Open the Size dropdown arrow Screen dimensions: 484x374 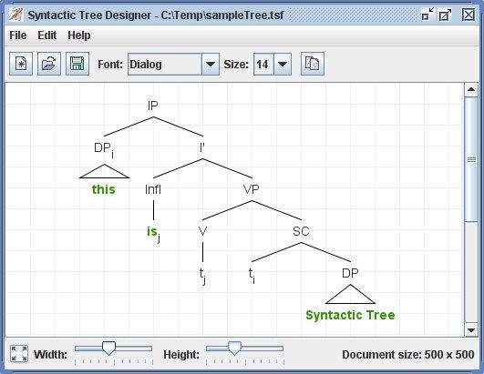pos(283,64)
